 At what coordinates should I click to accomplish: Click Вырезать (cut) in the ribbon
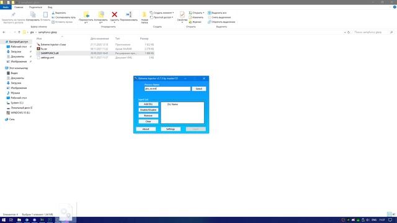pyautogui.click(x=59, y=12)
